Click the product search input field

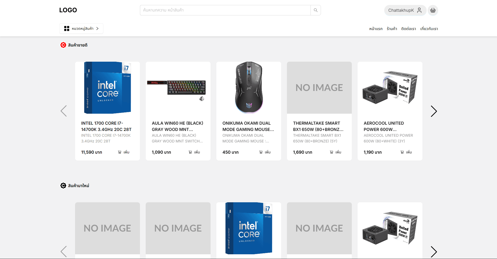point(225,10)
